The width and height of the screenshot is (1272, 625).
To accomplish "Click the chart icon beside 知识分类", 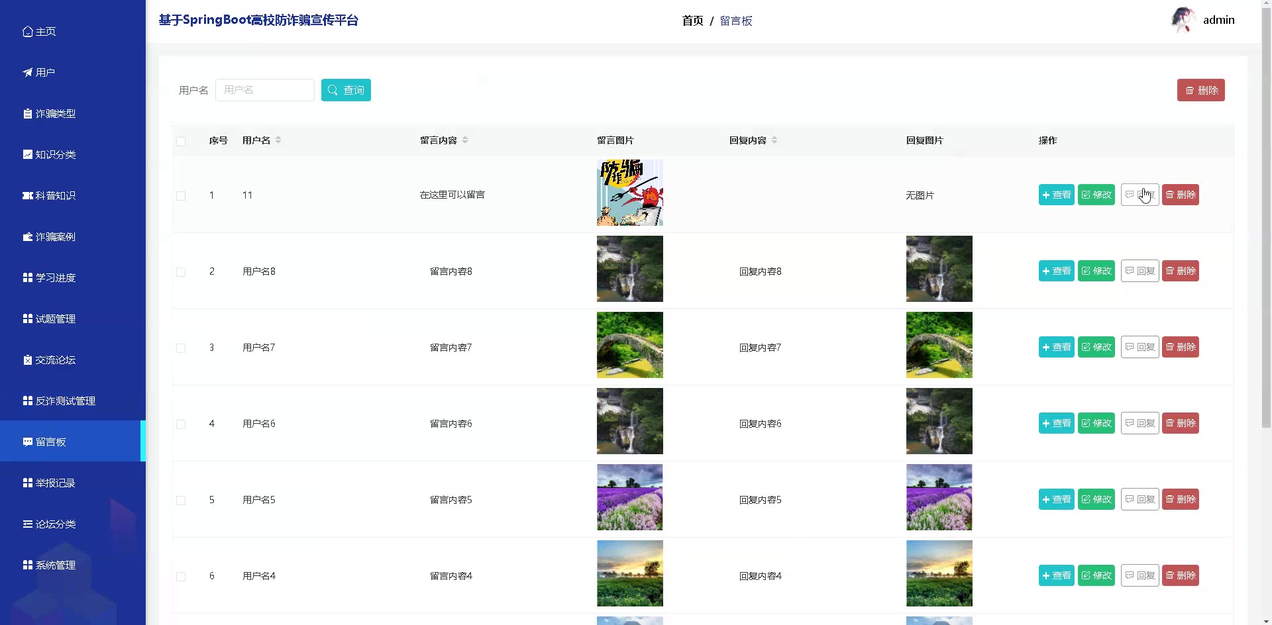I will (x=27, y=154).
